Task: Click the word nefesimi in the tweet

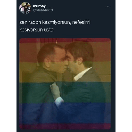Action: (81, 22)
